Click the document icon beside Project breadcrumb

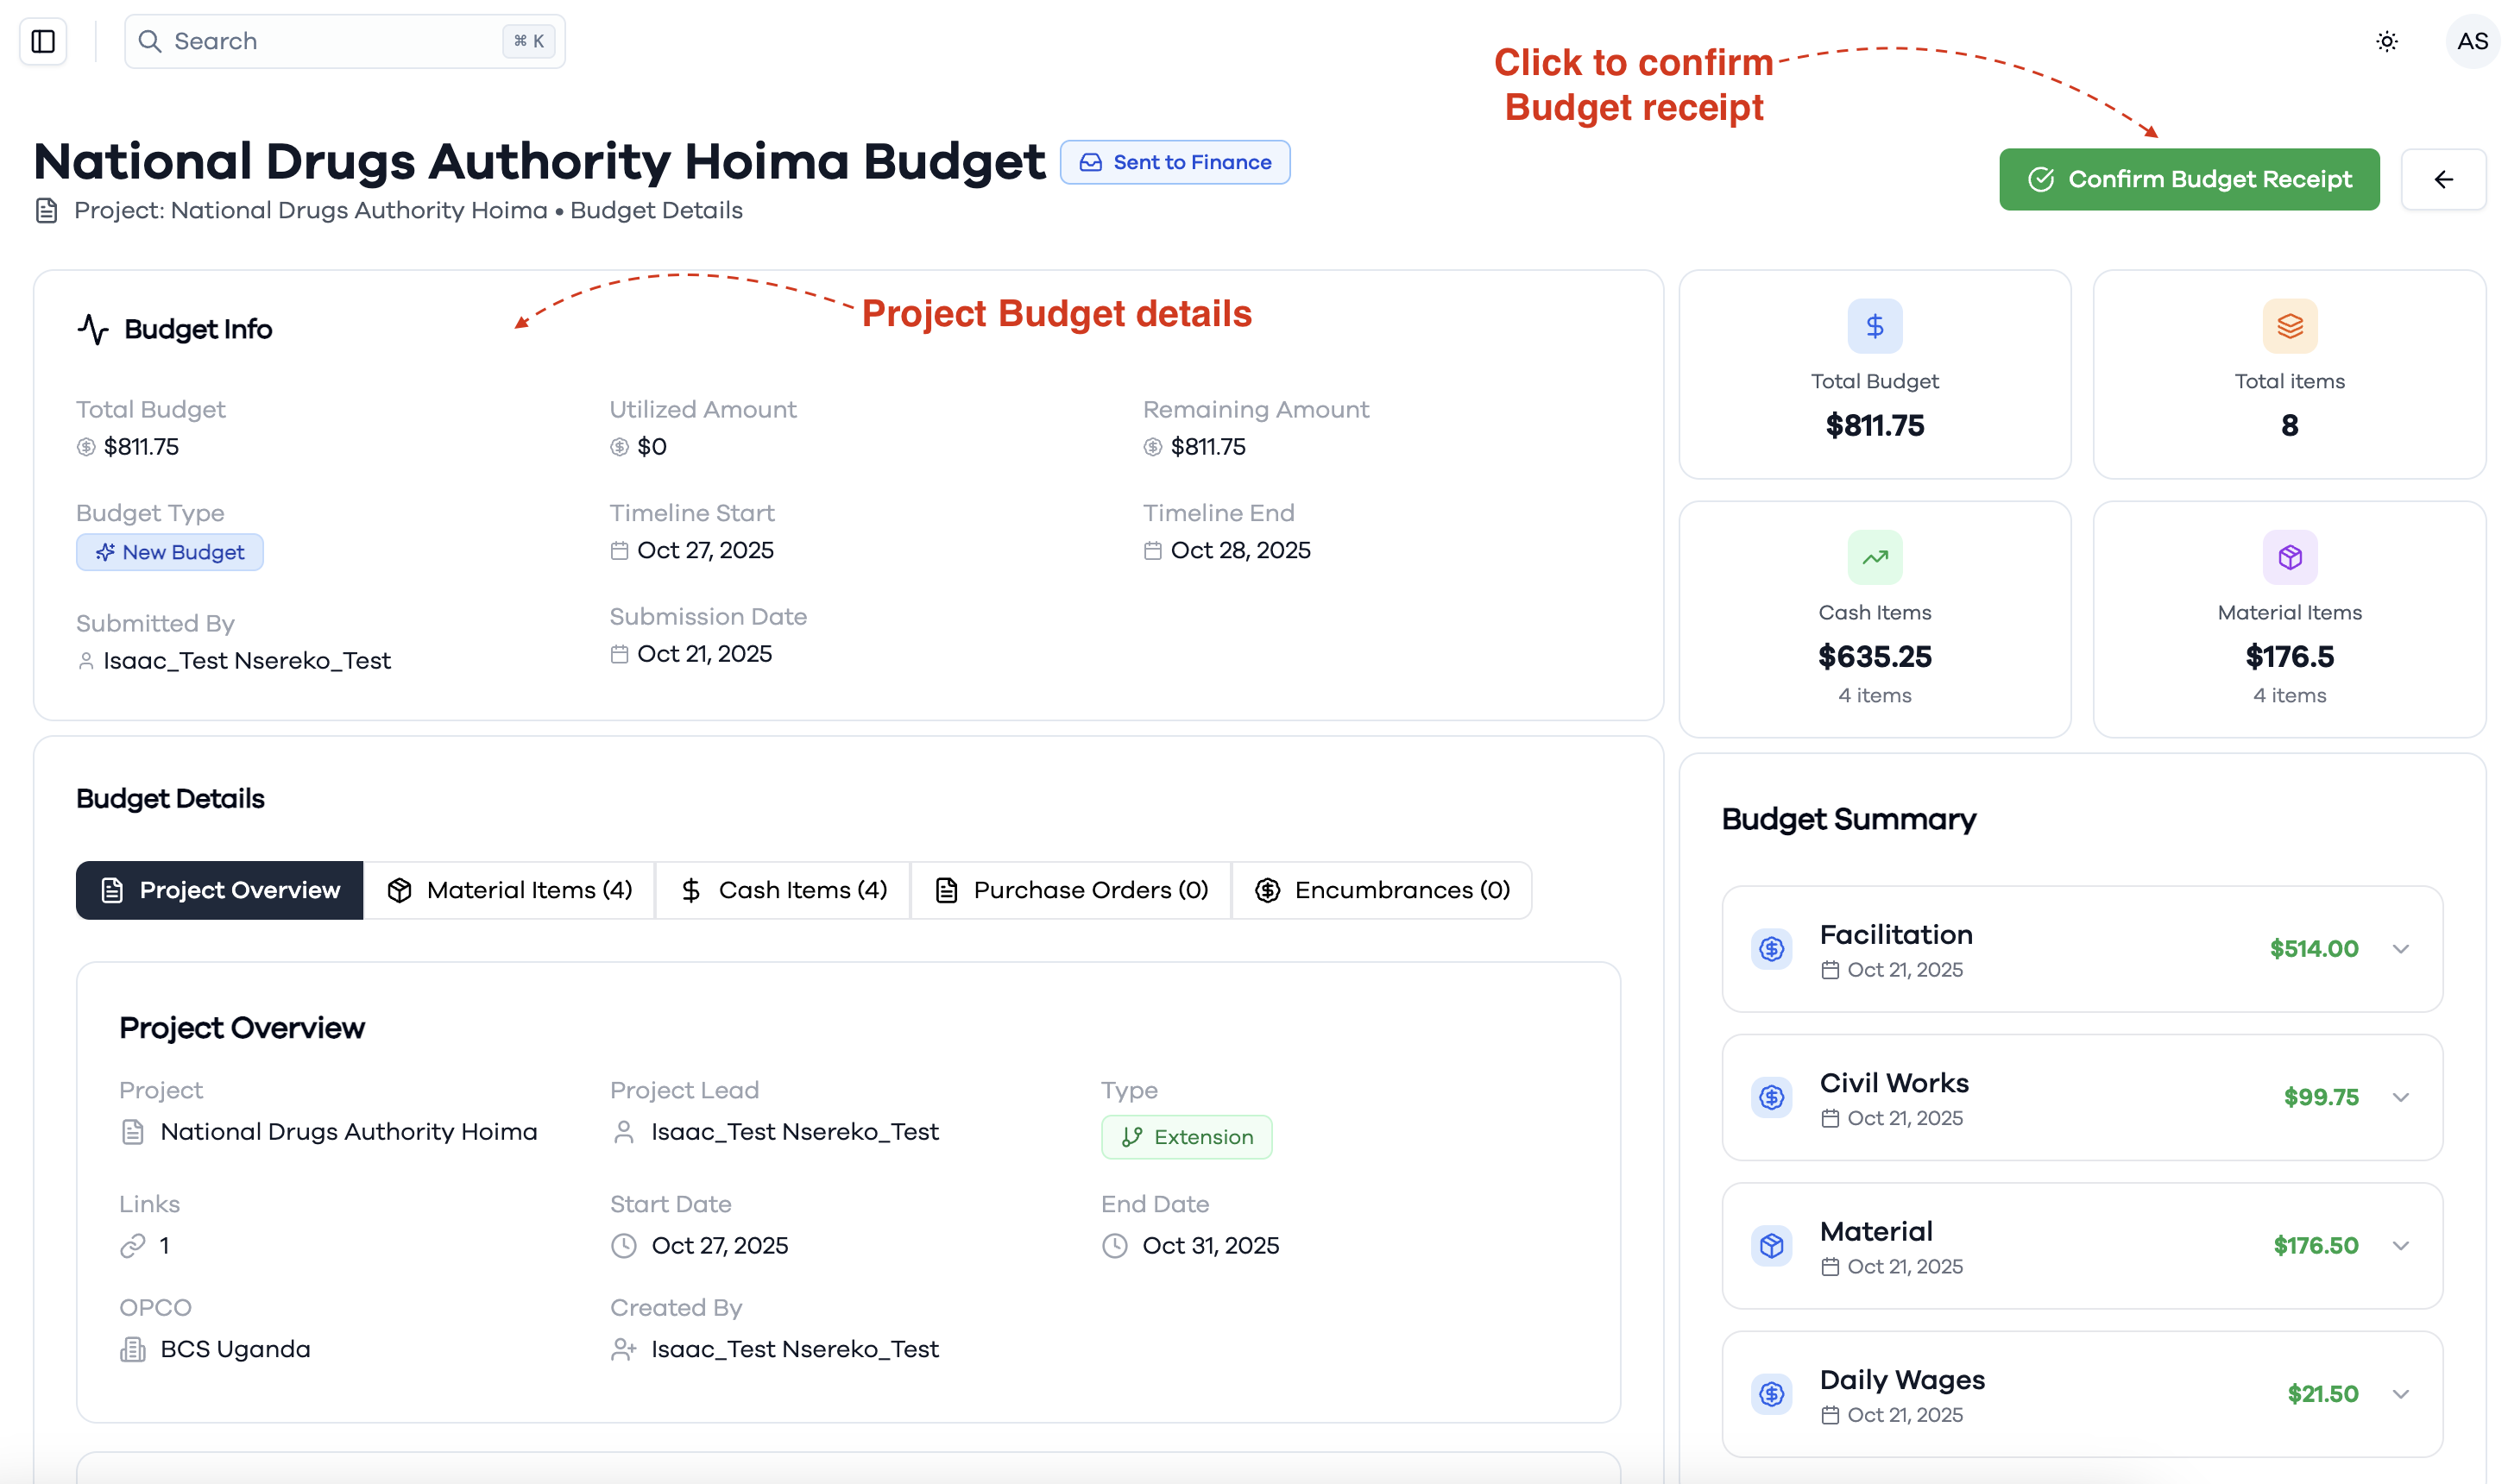[46, 210]
